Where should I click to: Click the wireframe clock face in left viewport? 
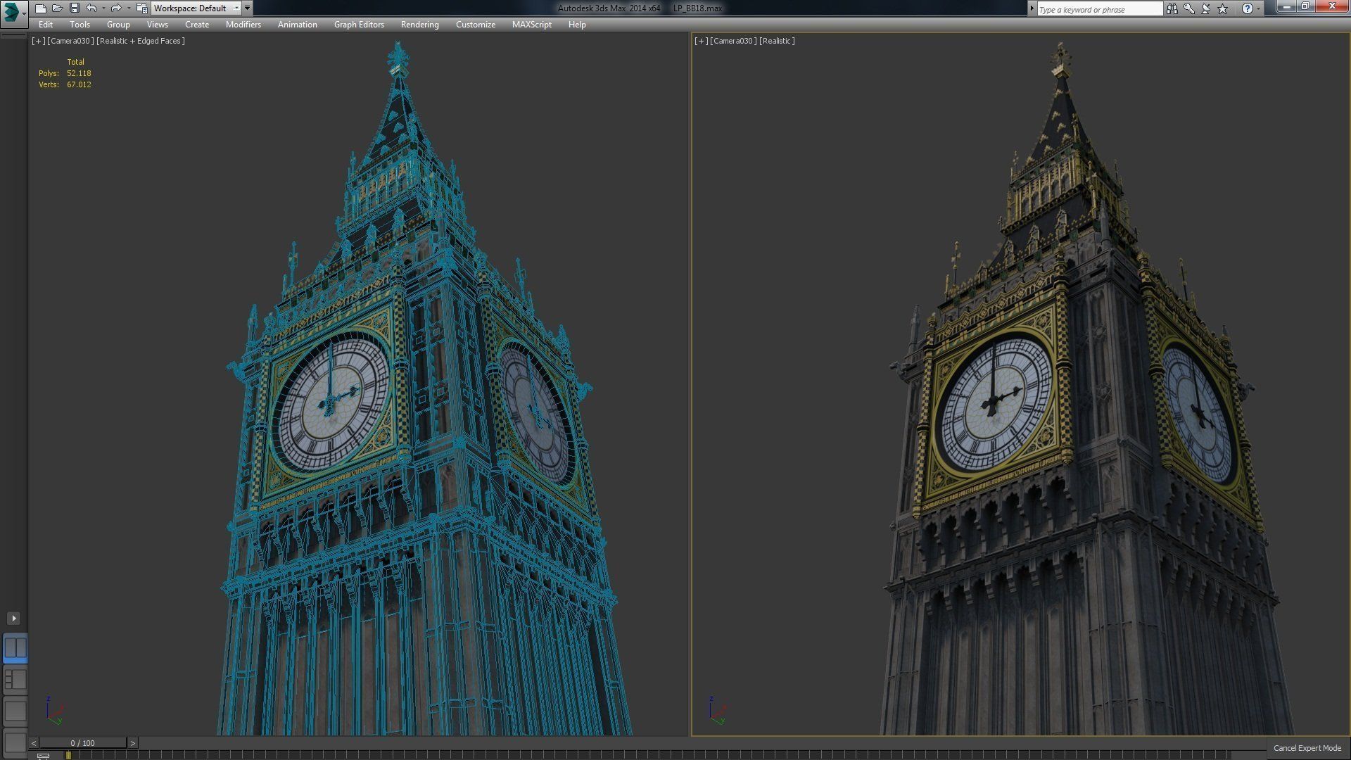pyautogui.click(x=331, y=406)
